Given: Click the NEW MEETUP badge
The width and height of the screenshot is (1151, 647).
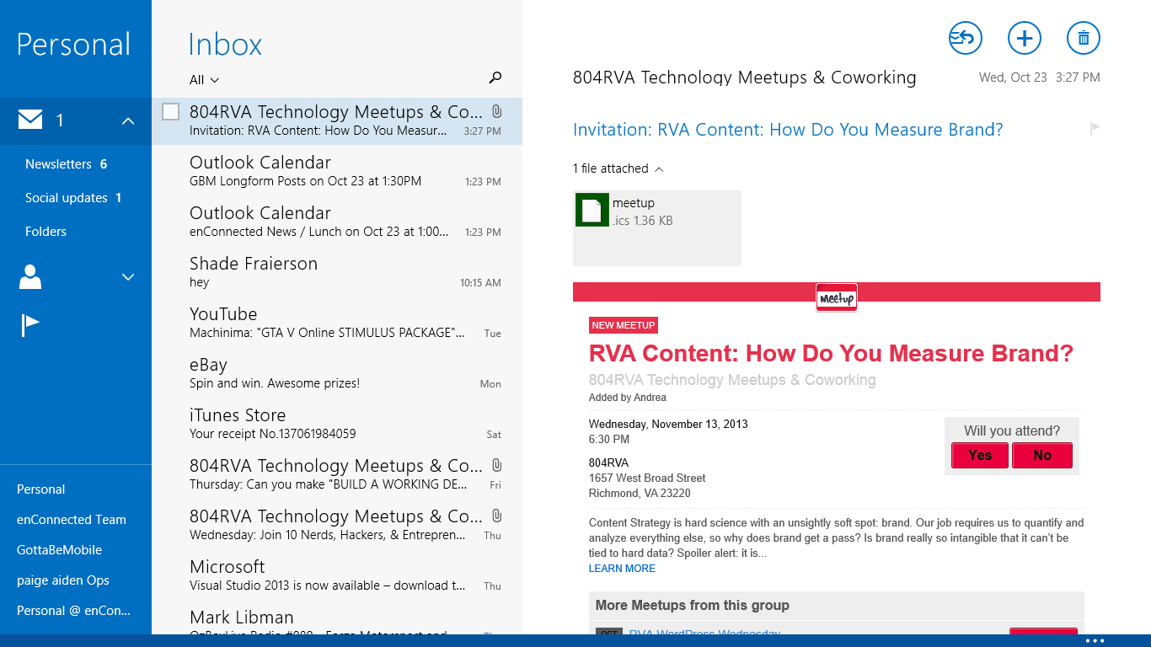Looking at the screenshot, I should pos(623,325).
